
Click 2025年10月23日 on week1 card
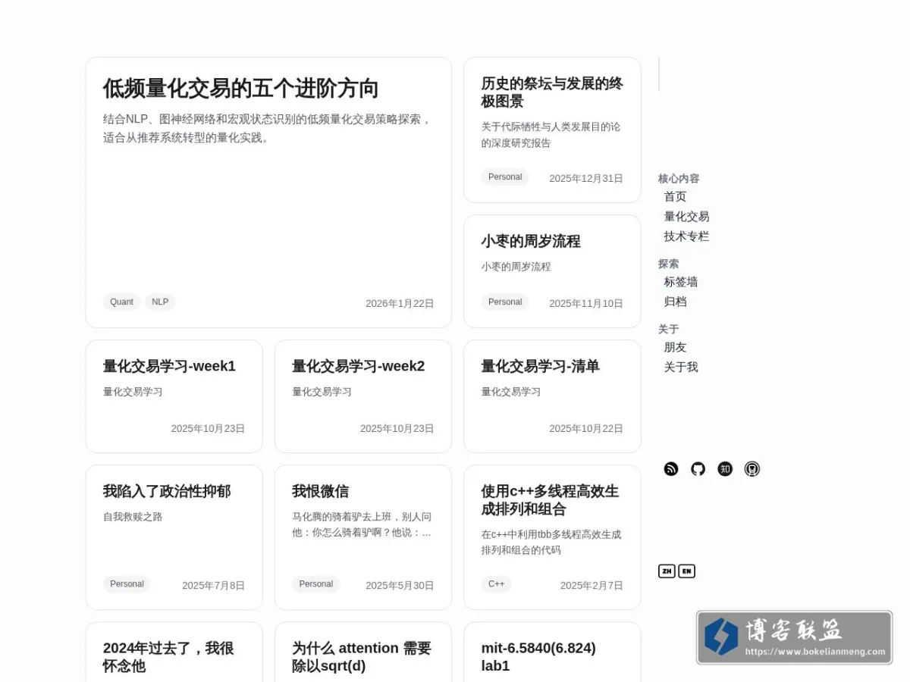click(208, 429)
